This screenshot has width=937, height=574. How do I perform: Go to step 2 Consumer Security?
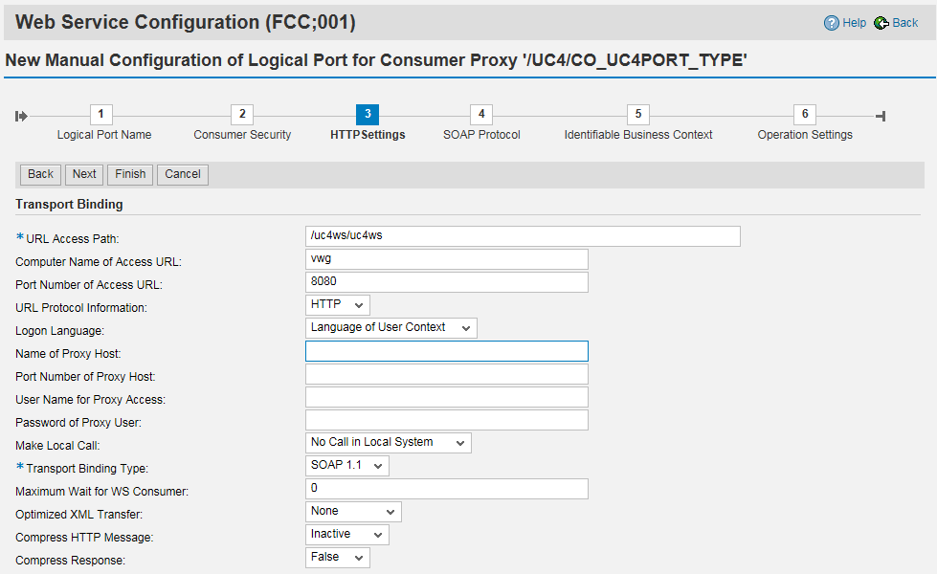pos(242,115)
